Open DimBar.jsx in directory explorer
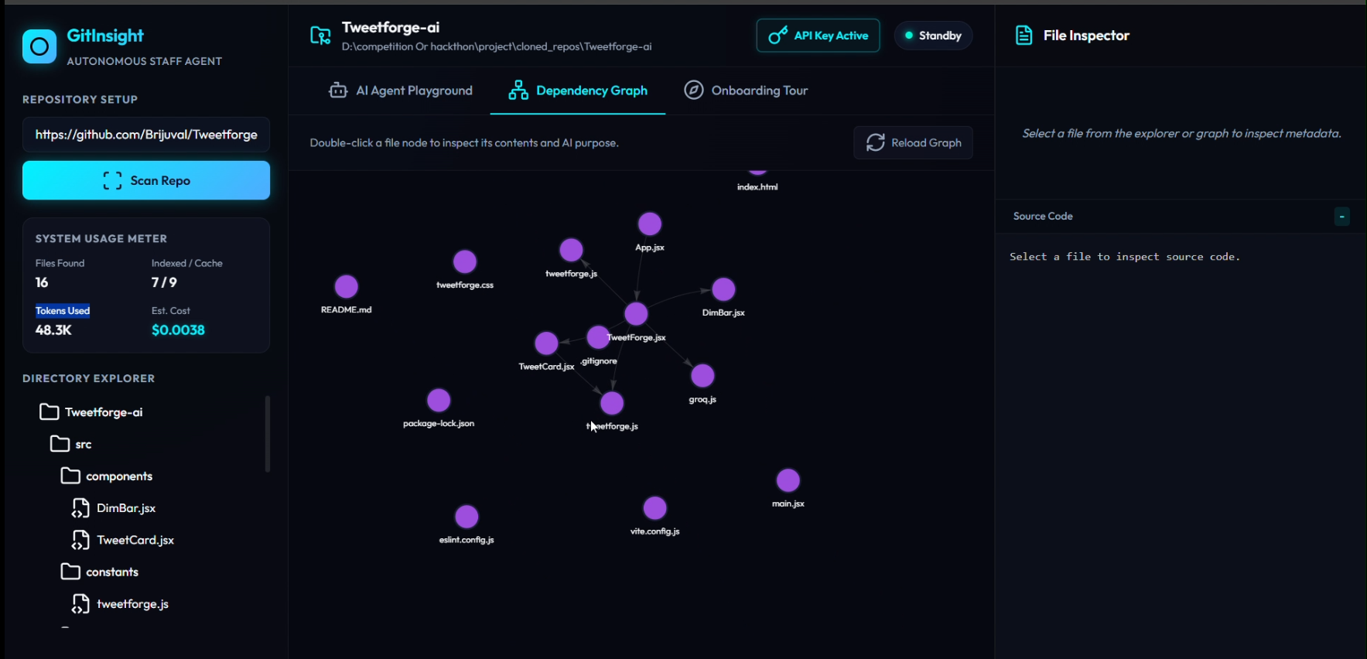 tap(114, 508)
